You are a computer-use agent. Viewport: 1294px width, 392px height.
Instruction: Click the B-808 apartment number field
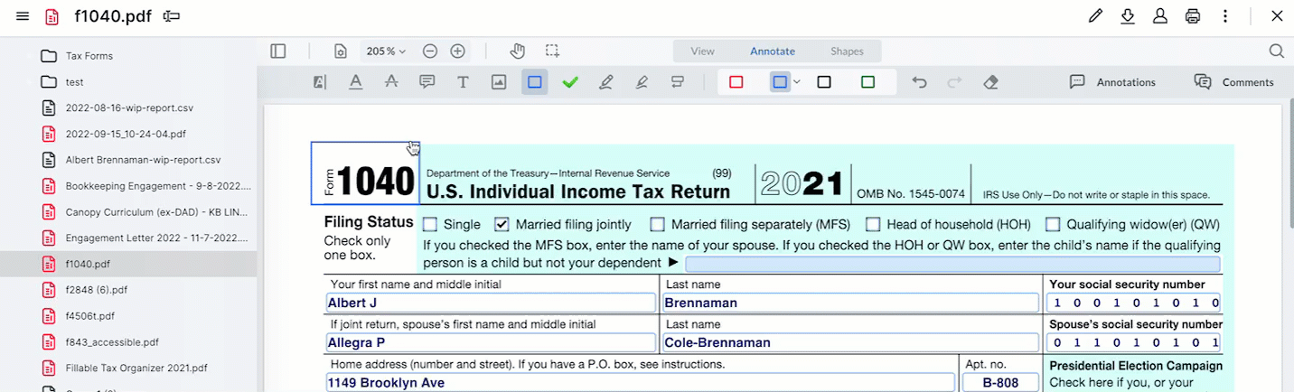tap(1002, 382)
